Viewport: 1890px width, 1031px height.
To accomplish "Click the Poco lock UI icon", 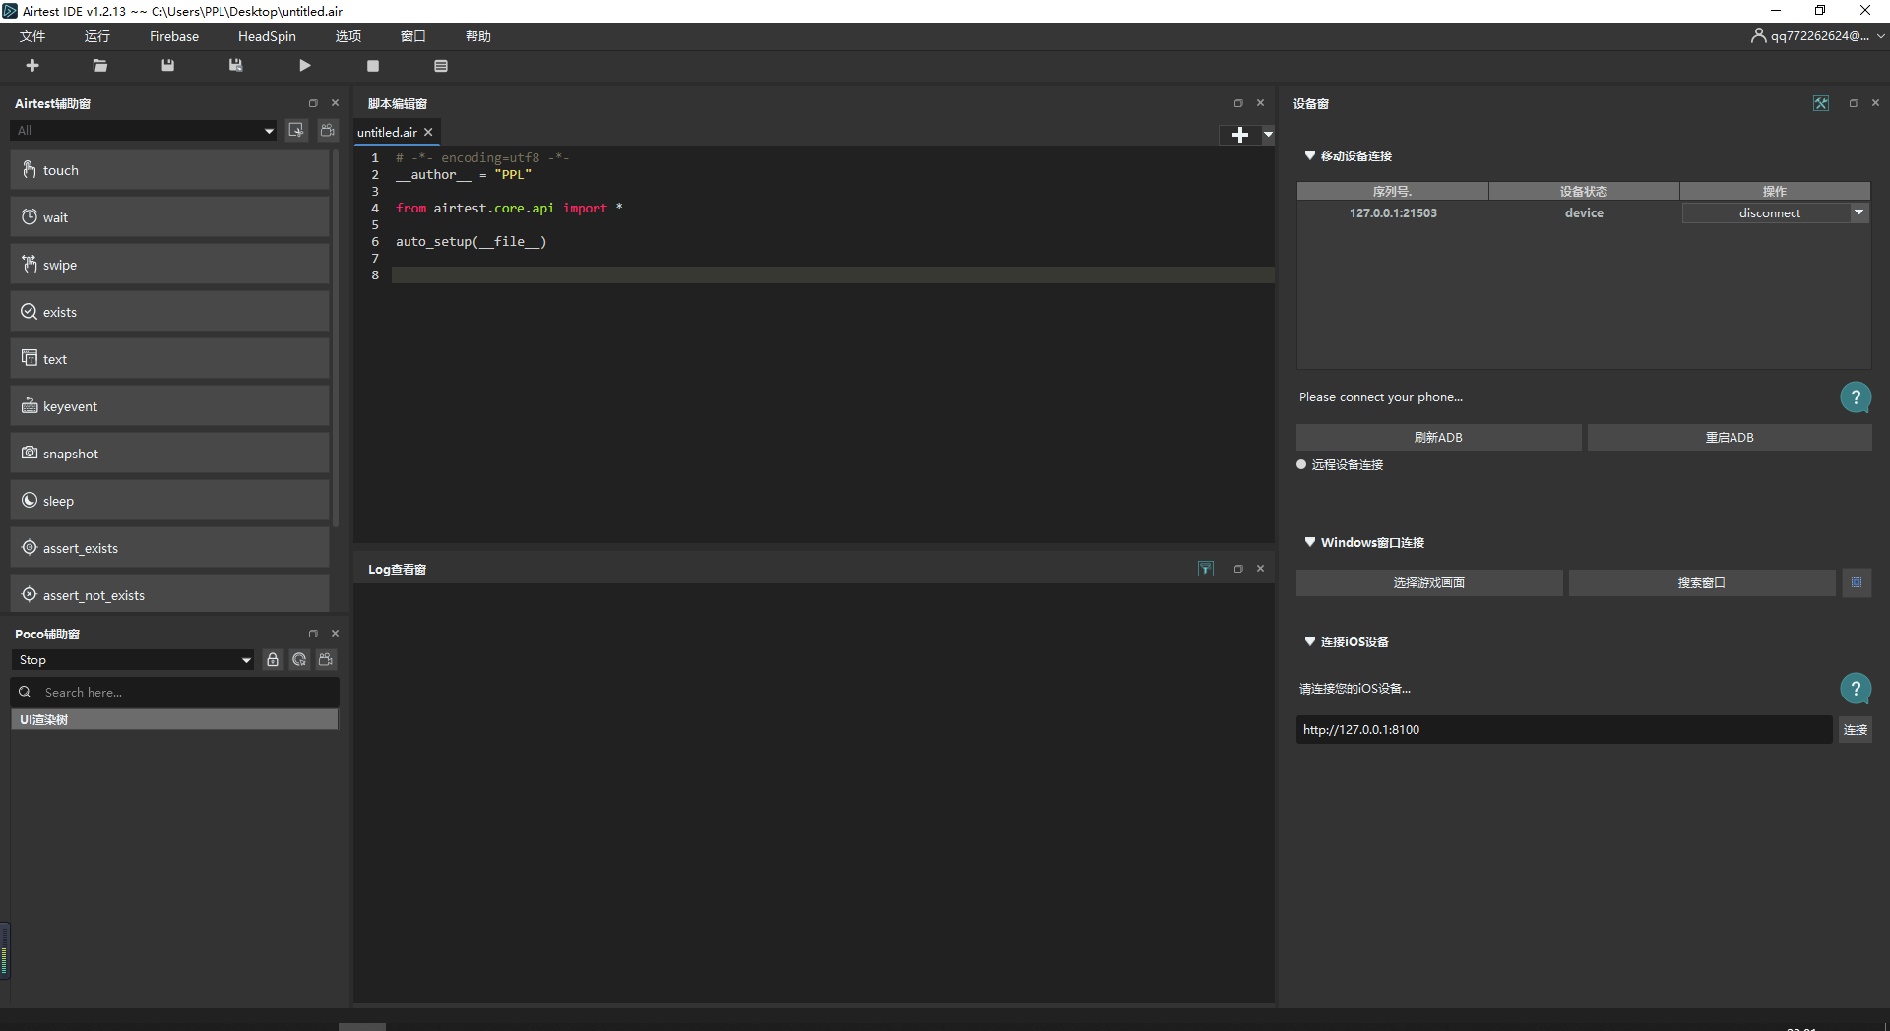I will (273, 660).
